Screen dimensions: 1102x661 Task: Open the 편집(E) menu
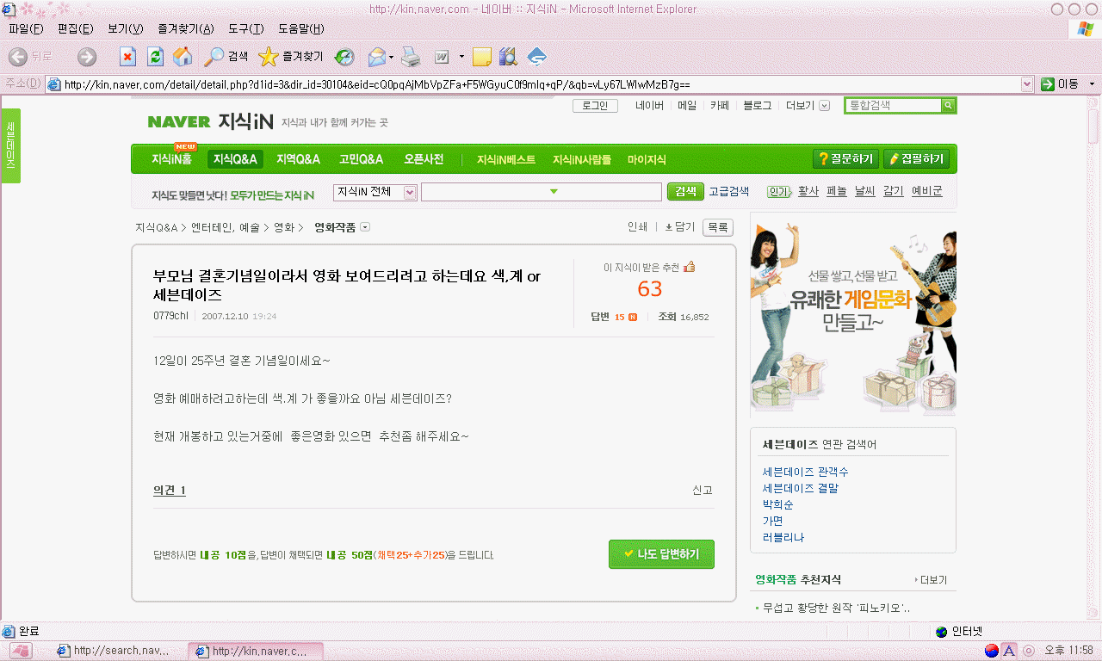75,29
